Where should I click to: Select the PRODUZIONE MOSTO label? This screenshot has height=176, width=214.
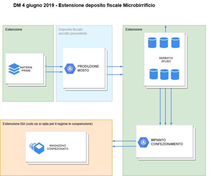(x=88, y=68)
